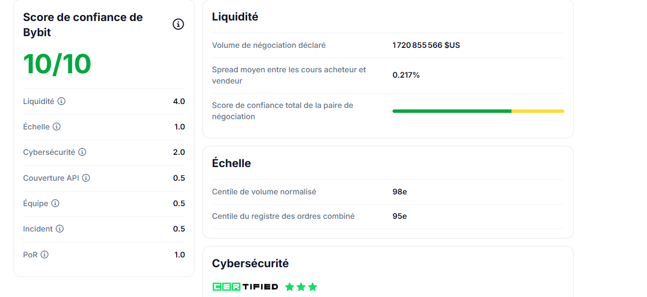The image size is (647, 297).
Task: Click the Équipe info icon
Action: [x=55, y=204]
